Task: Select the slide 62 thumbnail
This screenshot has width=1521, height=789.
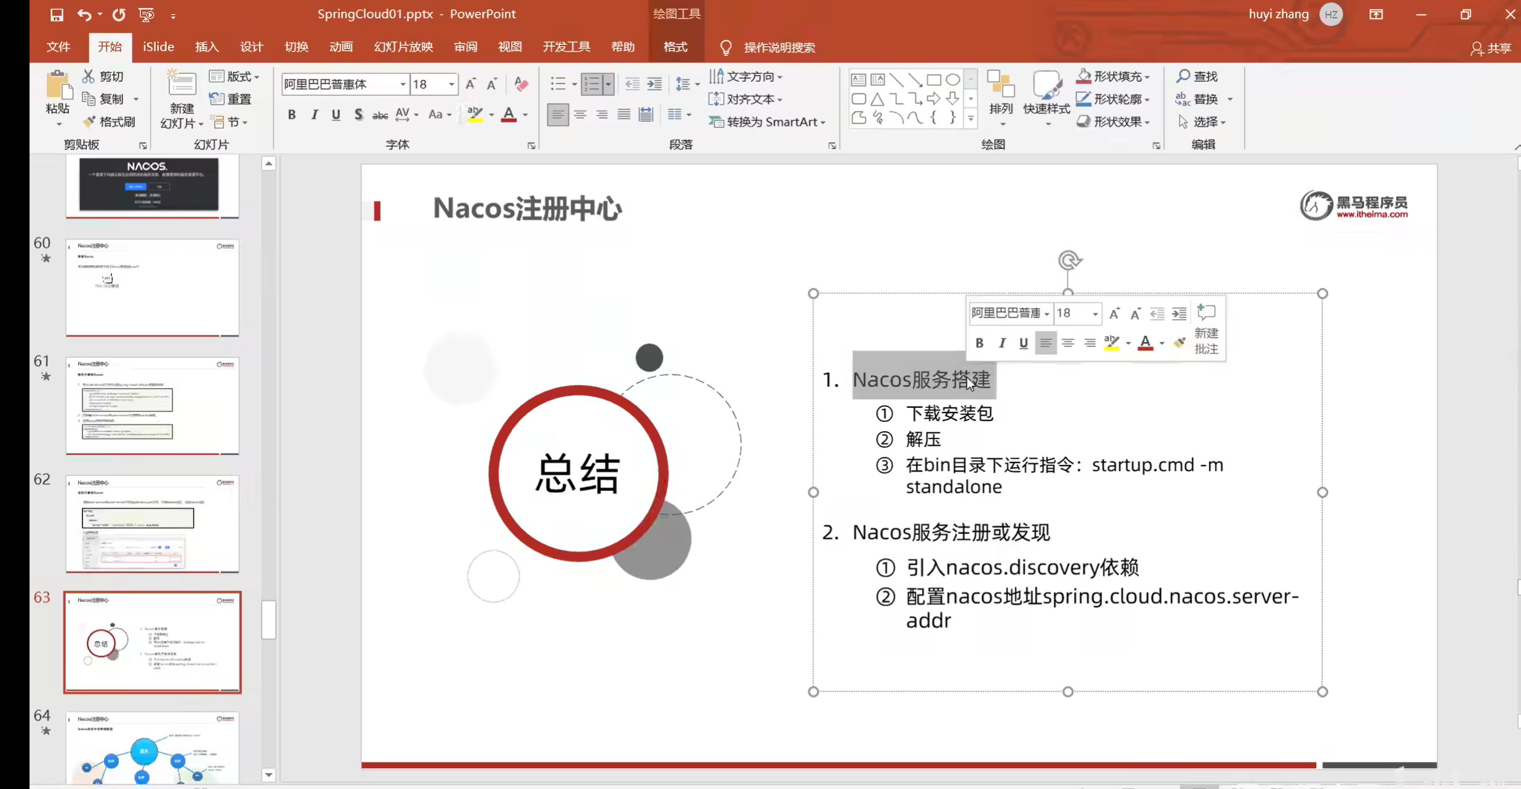Action: pyautogui.click(x=152, y=523)
